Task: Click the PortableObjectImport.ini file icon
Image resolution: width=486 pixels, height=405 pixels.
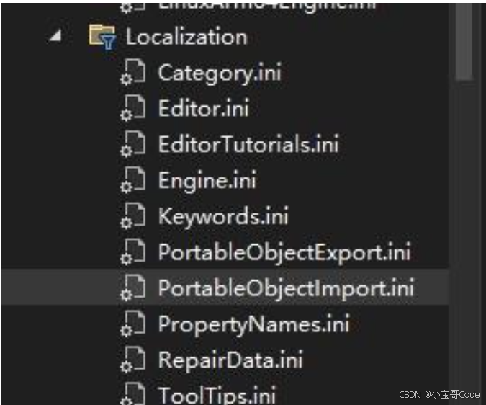Action: point(132,288)
